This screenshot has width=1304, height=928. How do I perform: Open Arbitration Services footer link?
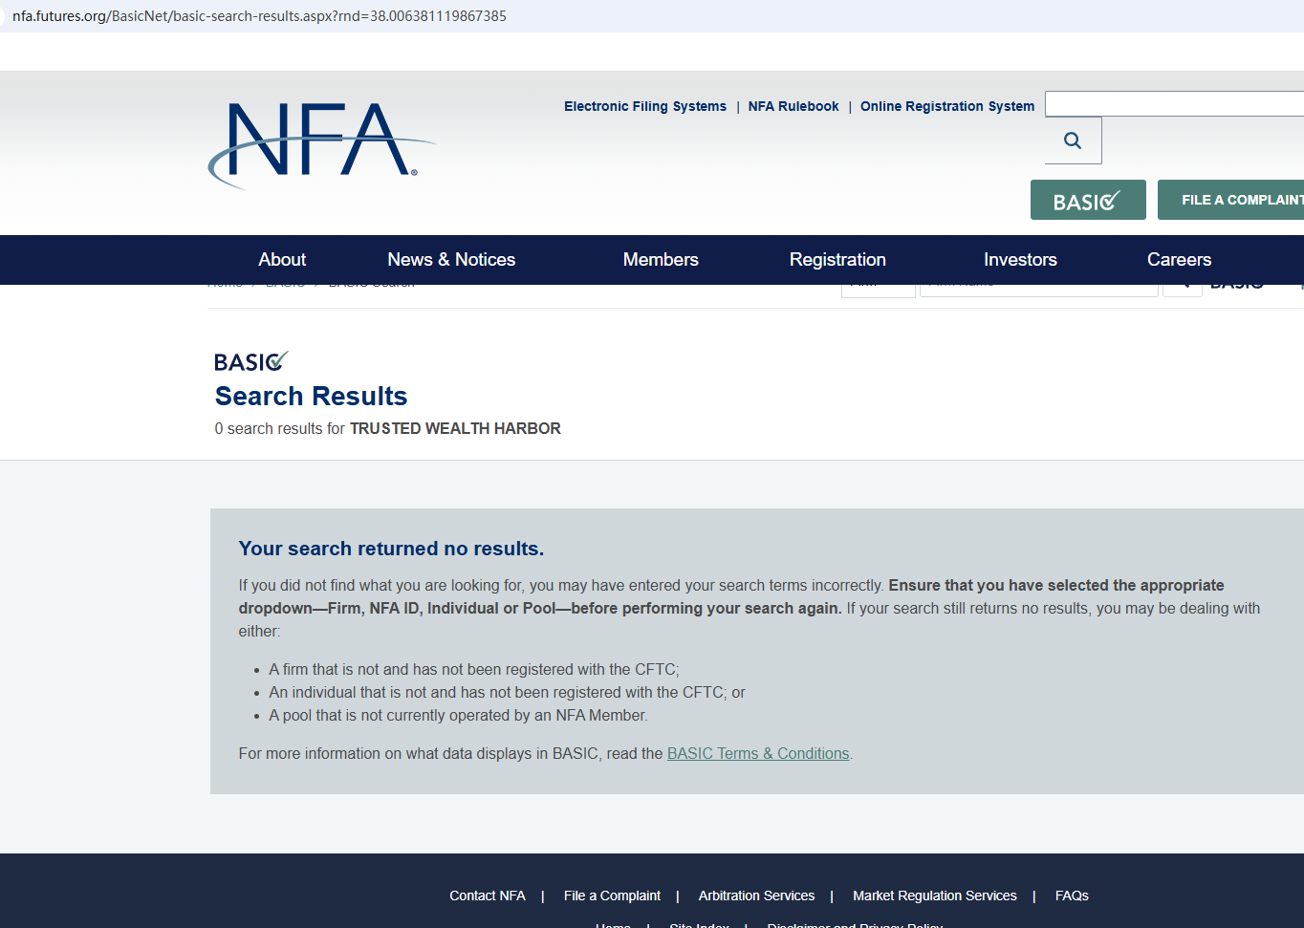[756, 896]
